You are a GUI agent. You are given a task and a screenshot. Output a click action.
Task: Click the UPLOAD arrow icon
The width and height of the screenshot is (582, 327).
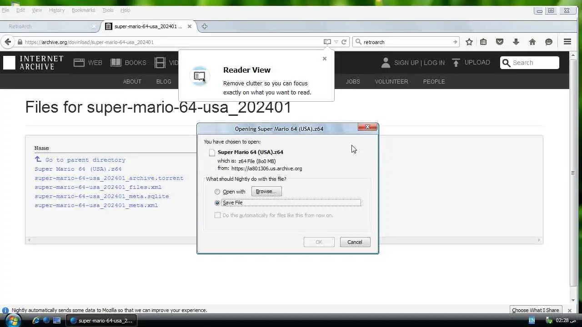456,63
